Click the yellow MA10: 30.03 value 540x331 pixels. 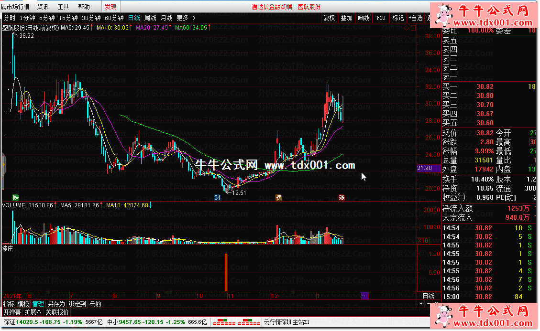pyautogui.click(x=112, y=28)
